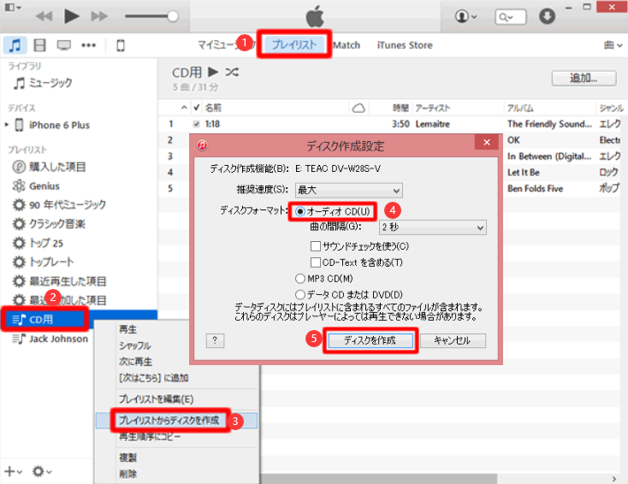Click the キャンセル button
This screenshot has height=484, width=628.
(453, 340)
